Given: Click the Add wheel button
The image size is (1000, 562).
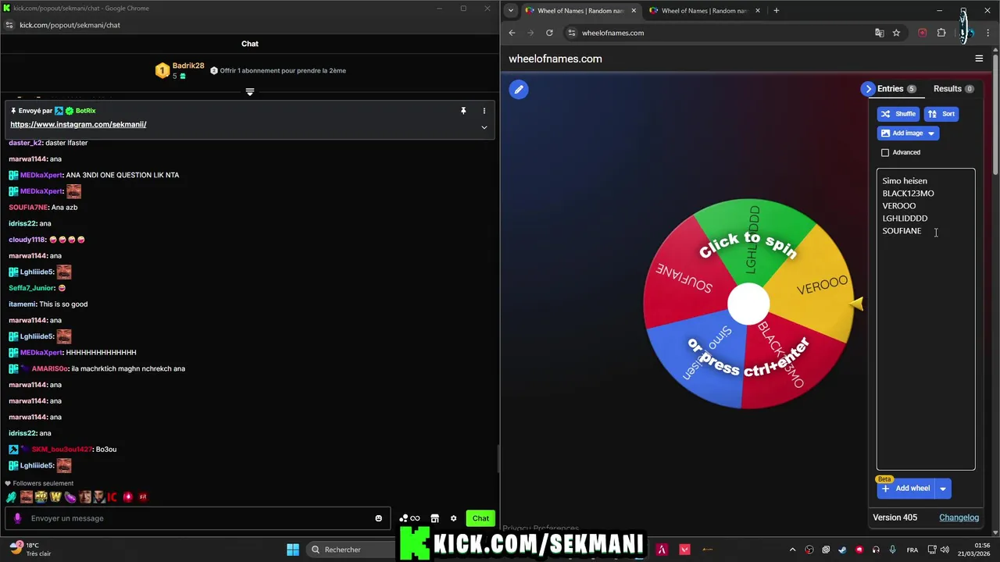Looking at the screenshot, I should (905, 489).
